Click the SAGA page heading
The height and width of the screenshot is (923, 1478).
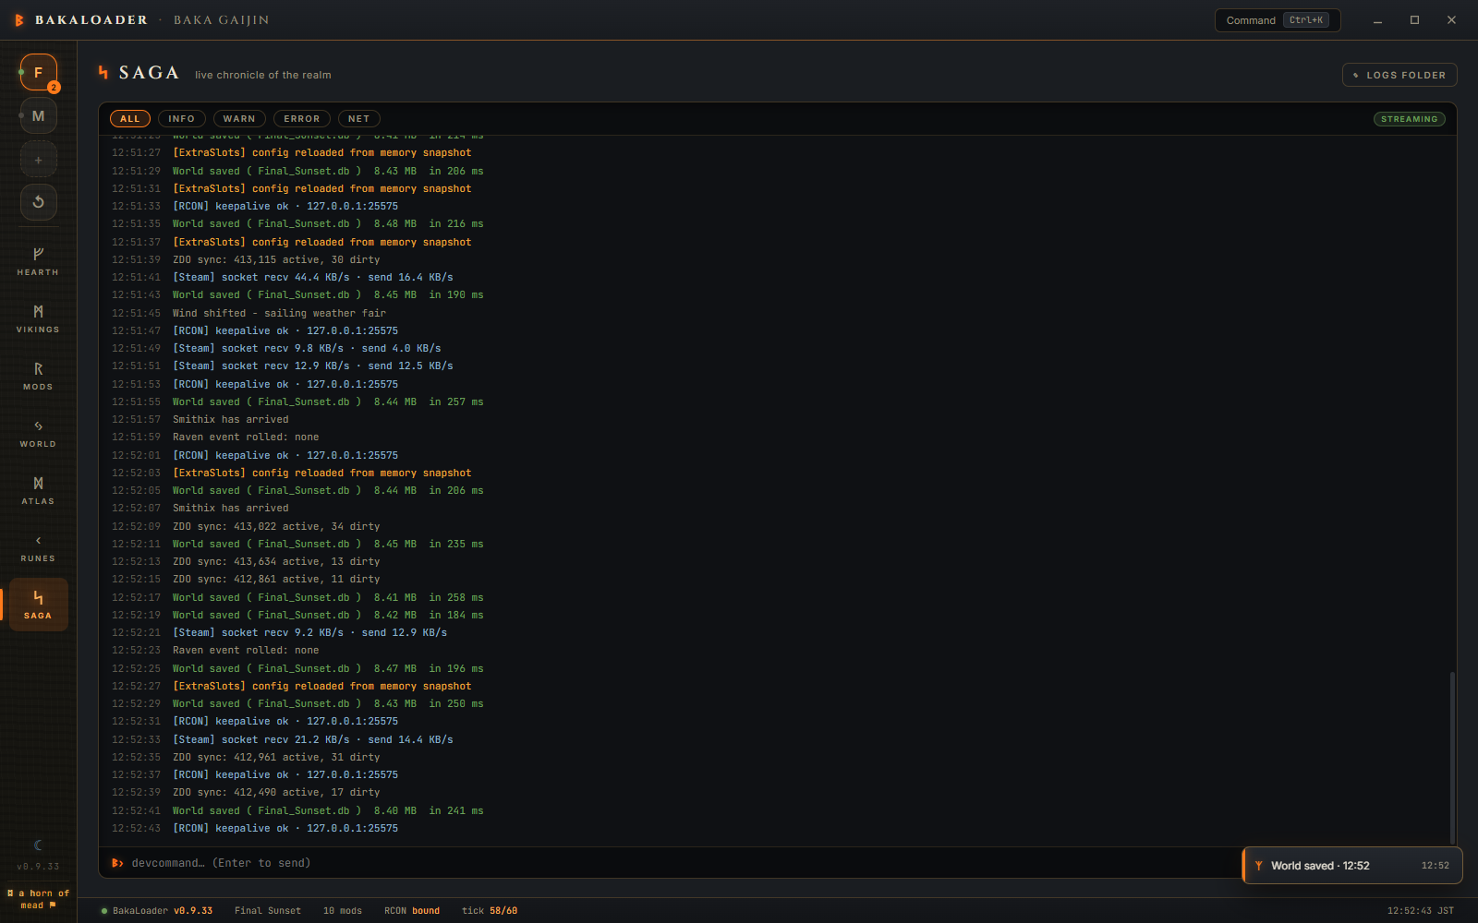(149, 73)
